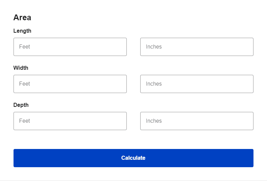Click the Area heading
Viewport: 267px width, 181px height.
coord(22,18)
